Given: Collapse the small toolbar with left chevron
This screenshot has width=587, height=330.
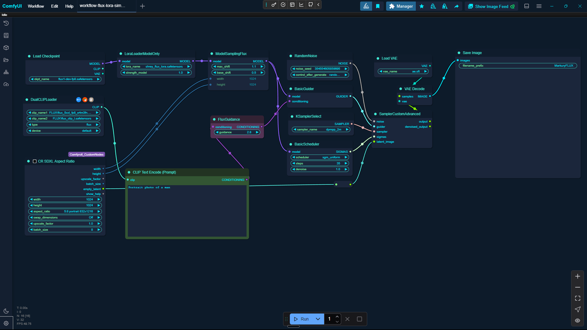Looking at the screenshot, I should [318, 5].
